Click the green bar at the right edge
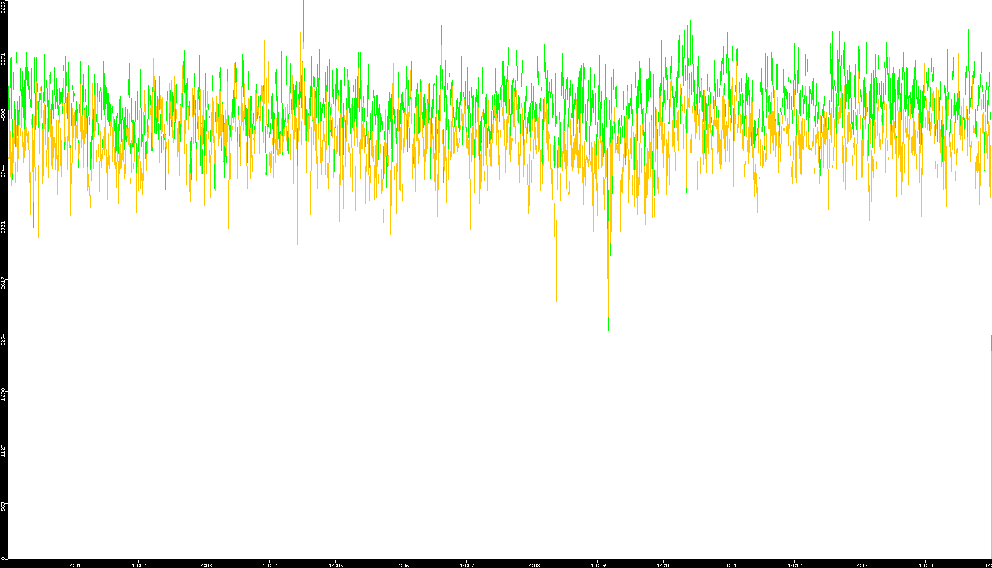This screenshot has width=992, height=568. pyautogui.click(x=991, y=343)
